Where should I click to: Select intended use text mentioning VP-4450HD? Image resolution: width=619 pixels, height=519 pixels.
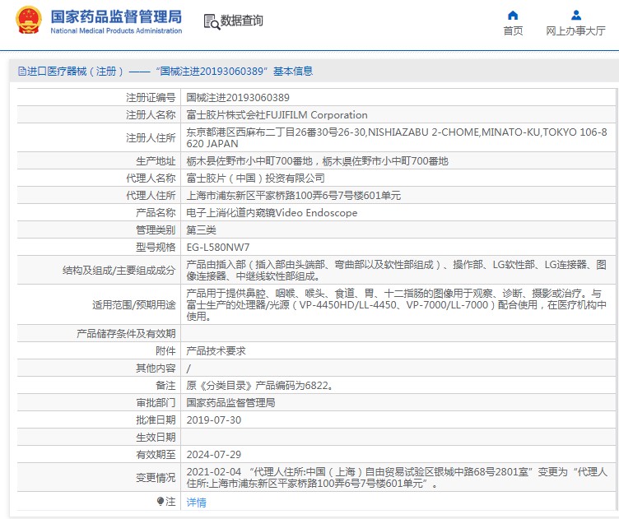pyautogui.click(x=397, y=304)
